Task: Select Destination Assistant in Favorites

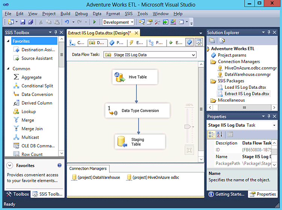Action: pos(34,50)
